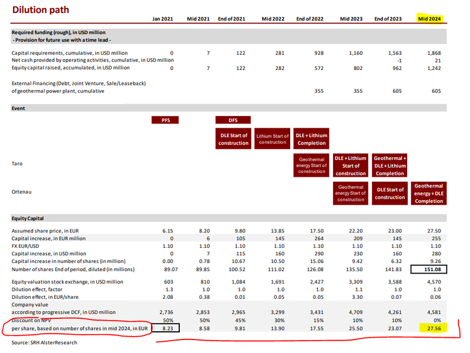Click the "End of 2021" column header

point(231,19)
